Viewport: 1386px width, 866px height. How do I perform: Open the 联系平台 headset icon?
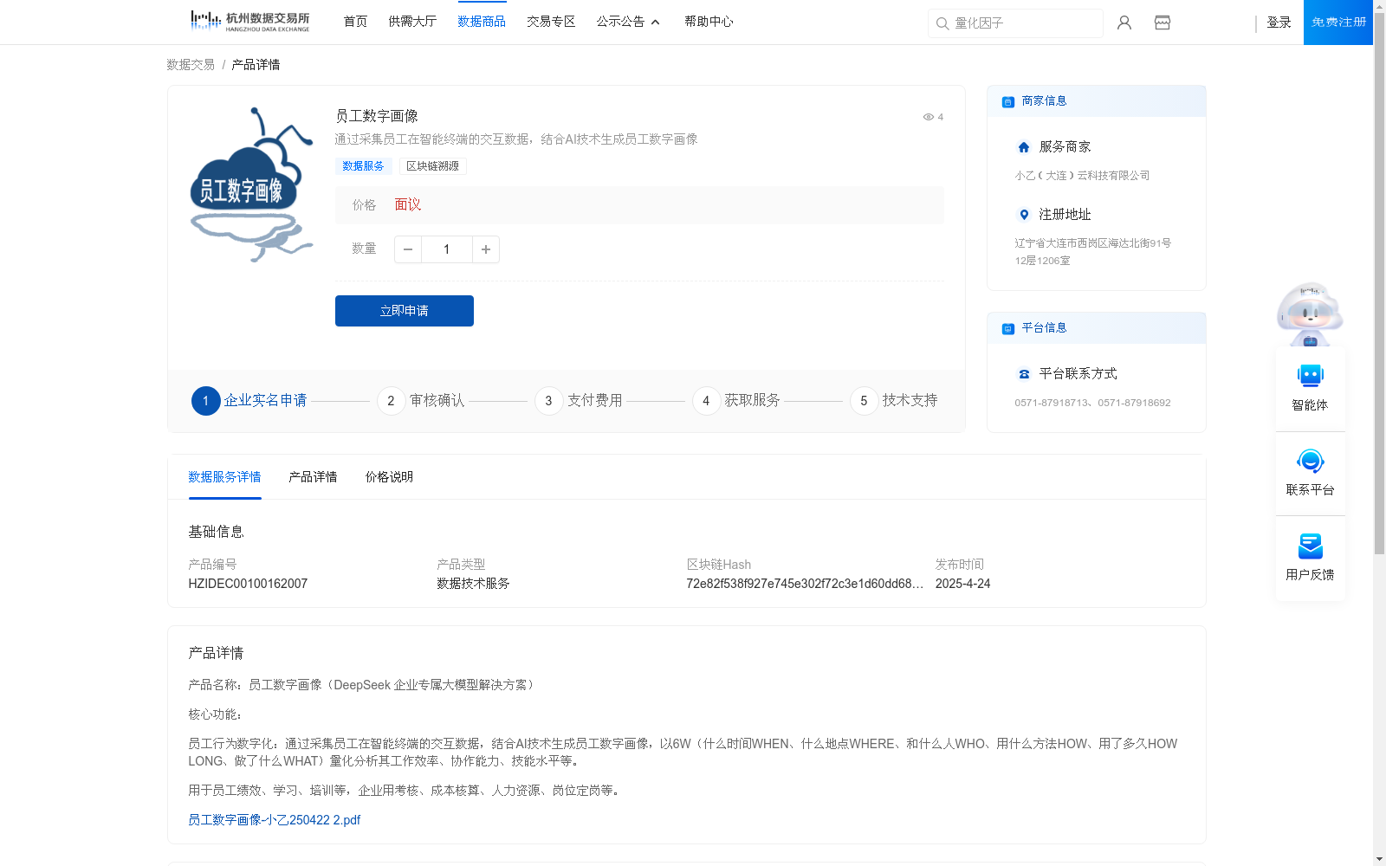(x=1310, y=461)
